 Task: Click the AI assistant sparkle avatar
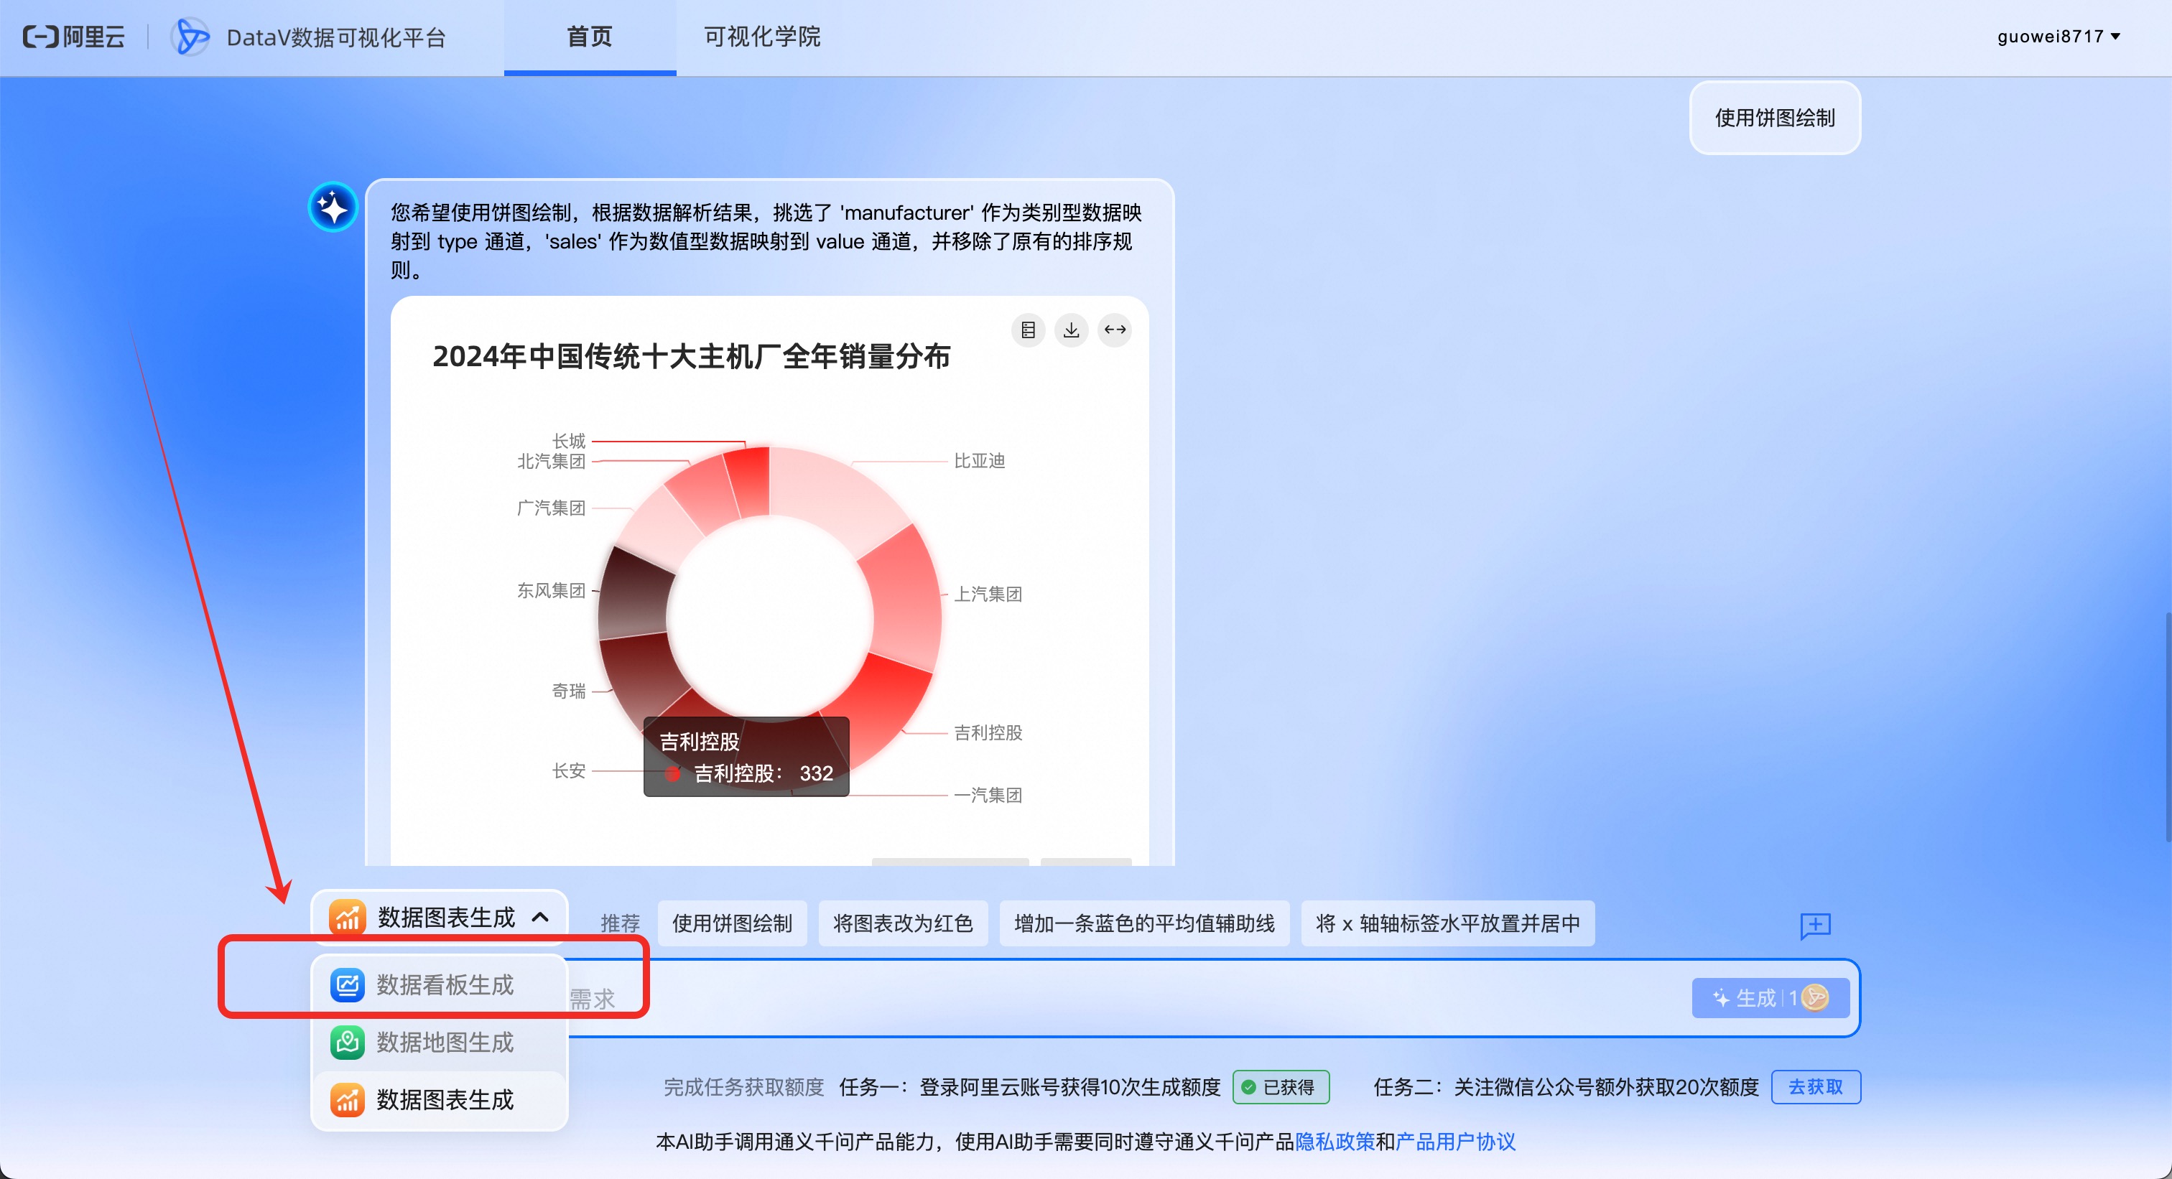pos(333,208)
